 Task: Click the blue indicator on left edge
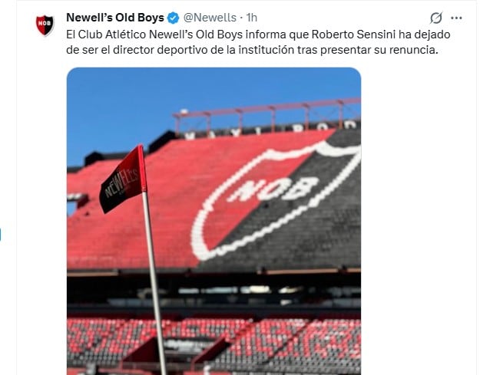(x=1, y=232)
